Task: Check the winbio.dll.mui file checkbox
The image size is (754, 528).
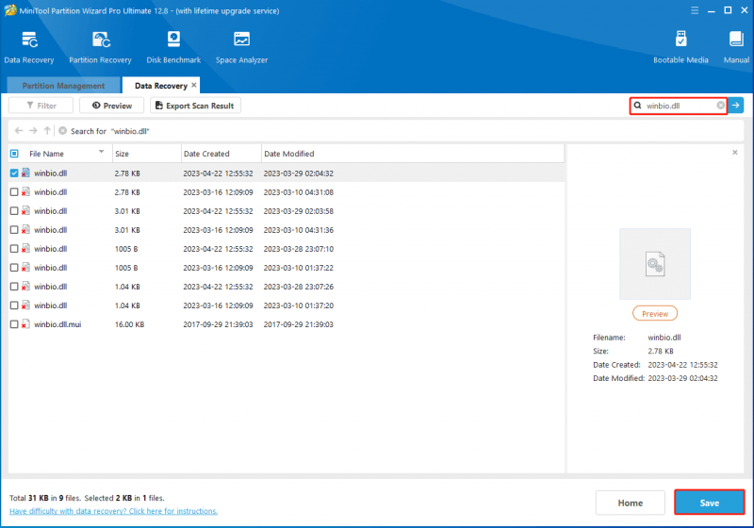Action: (14, 324)
